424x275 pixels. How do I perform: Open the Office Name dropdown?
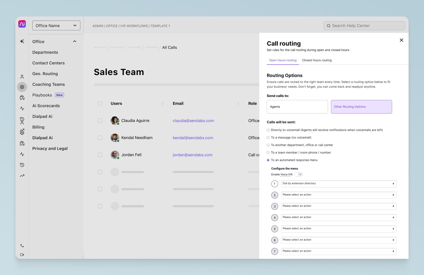(x=56, y=25)
